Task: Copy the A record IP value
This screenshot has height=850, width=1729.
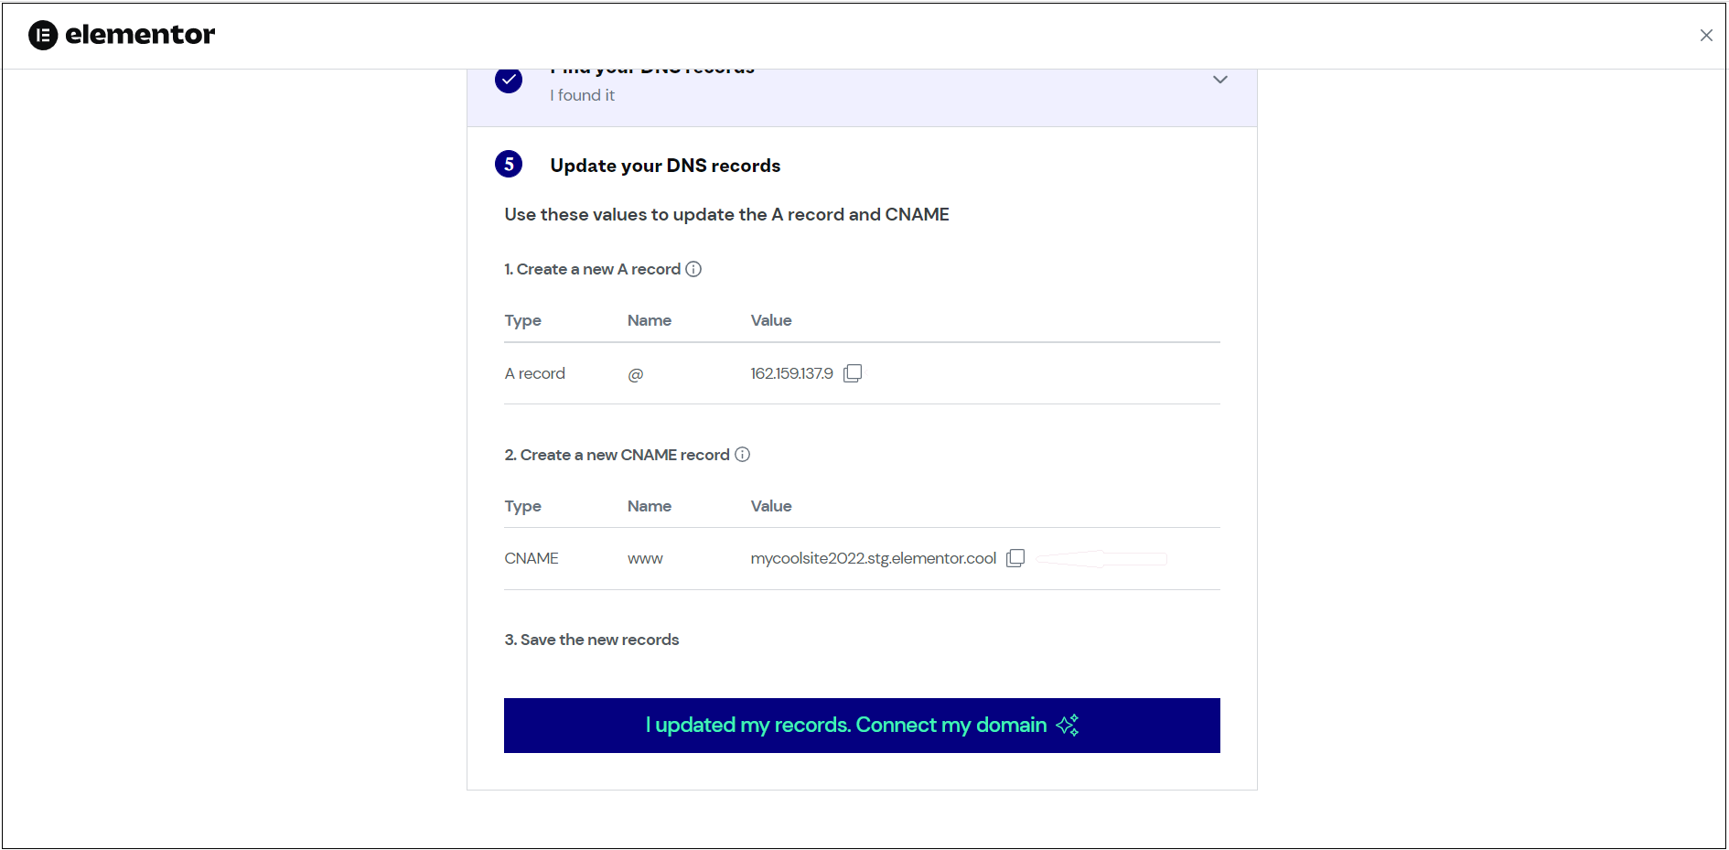Action: pyautogui.click(x=853, y=373)
